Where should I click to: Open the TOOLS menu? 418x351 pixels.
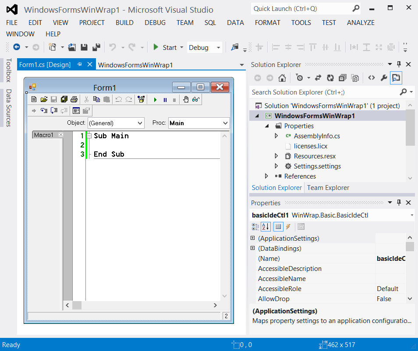pos(301,23)
